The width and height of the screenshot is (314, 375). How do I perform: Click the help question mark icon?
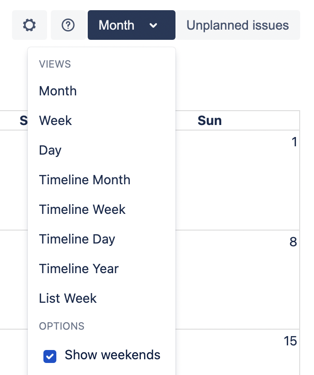pyautogui.click(x=68, y=25)
